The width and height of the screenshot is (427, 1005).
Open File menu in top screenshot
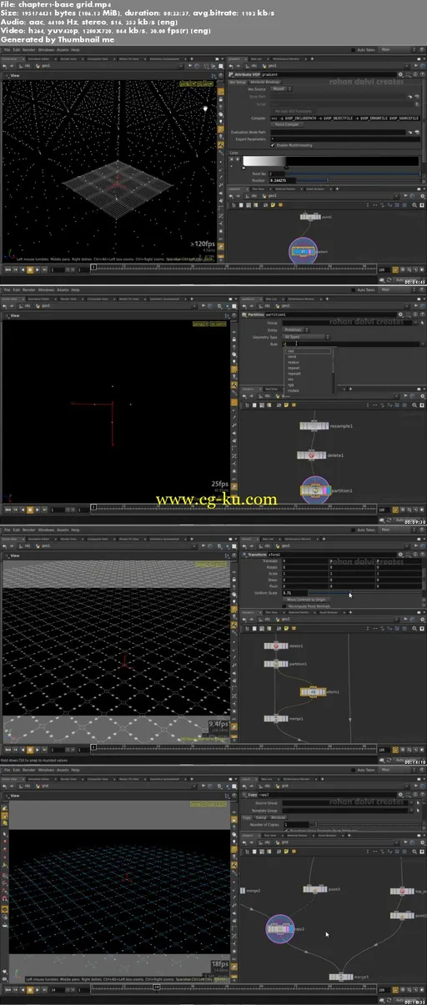click(6, 52)
